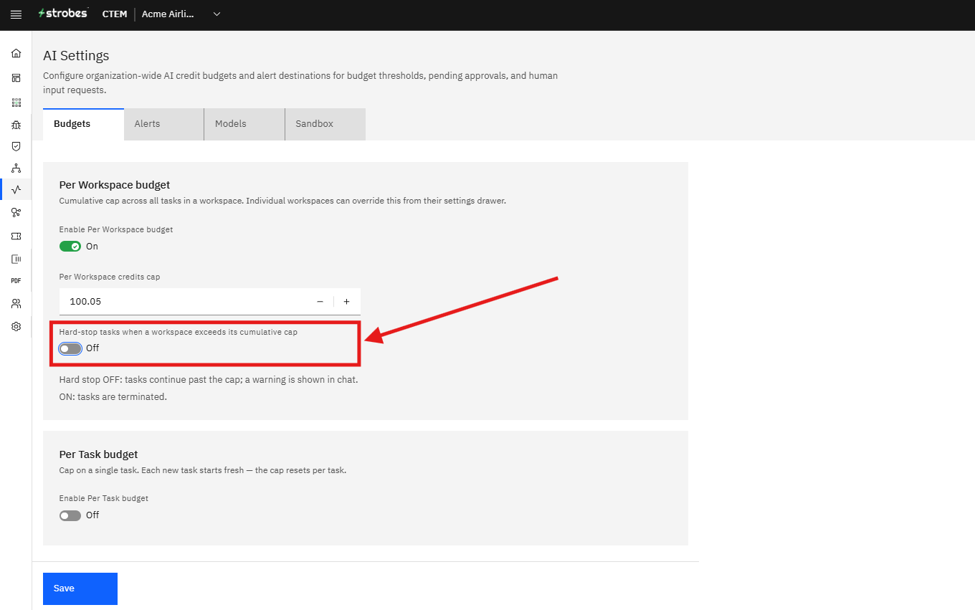Open the Sandbox tab
This screenshot has height=610, width=975.
pos(325,124)
